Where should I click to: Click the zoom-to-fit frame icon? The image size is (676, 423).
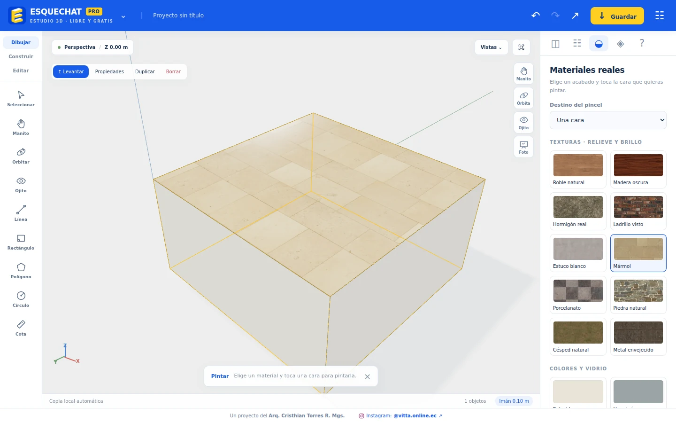(521, 47)
